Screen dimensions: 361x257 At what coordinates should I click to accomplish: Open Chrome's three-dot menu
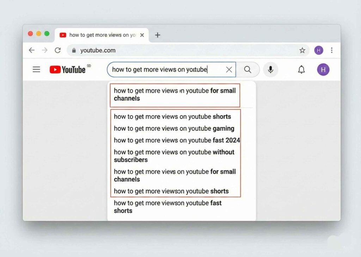[x=331, y=50]
